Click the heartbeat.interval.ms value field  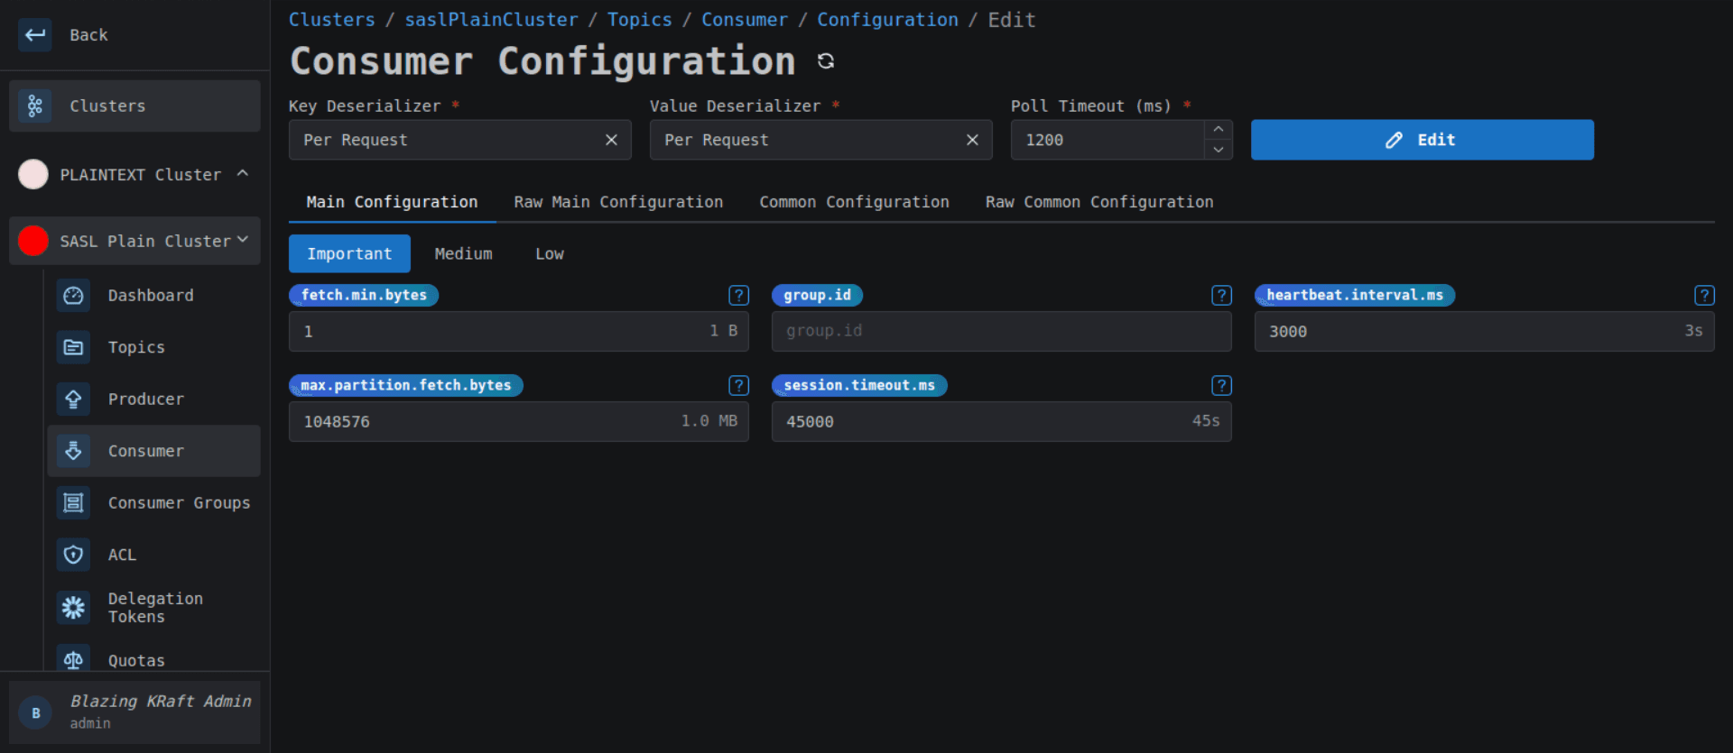point(1484,331)
